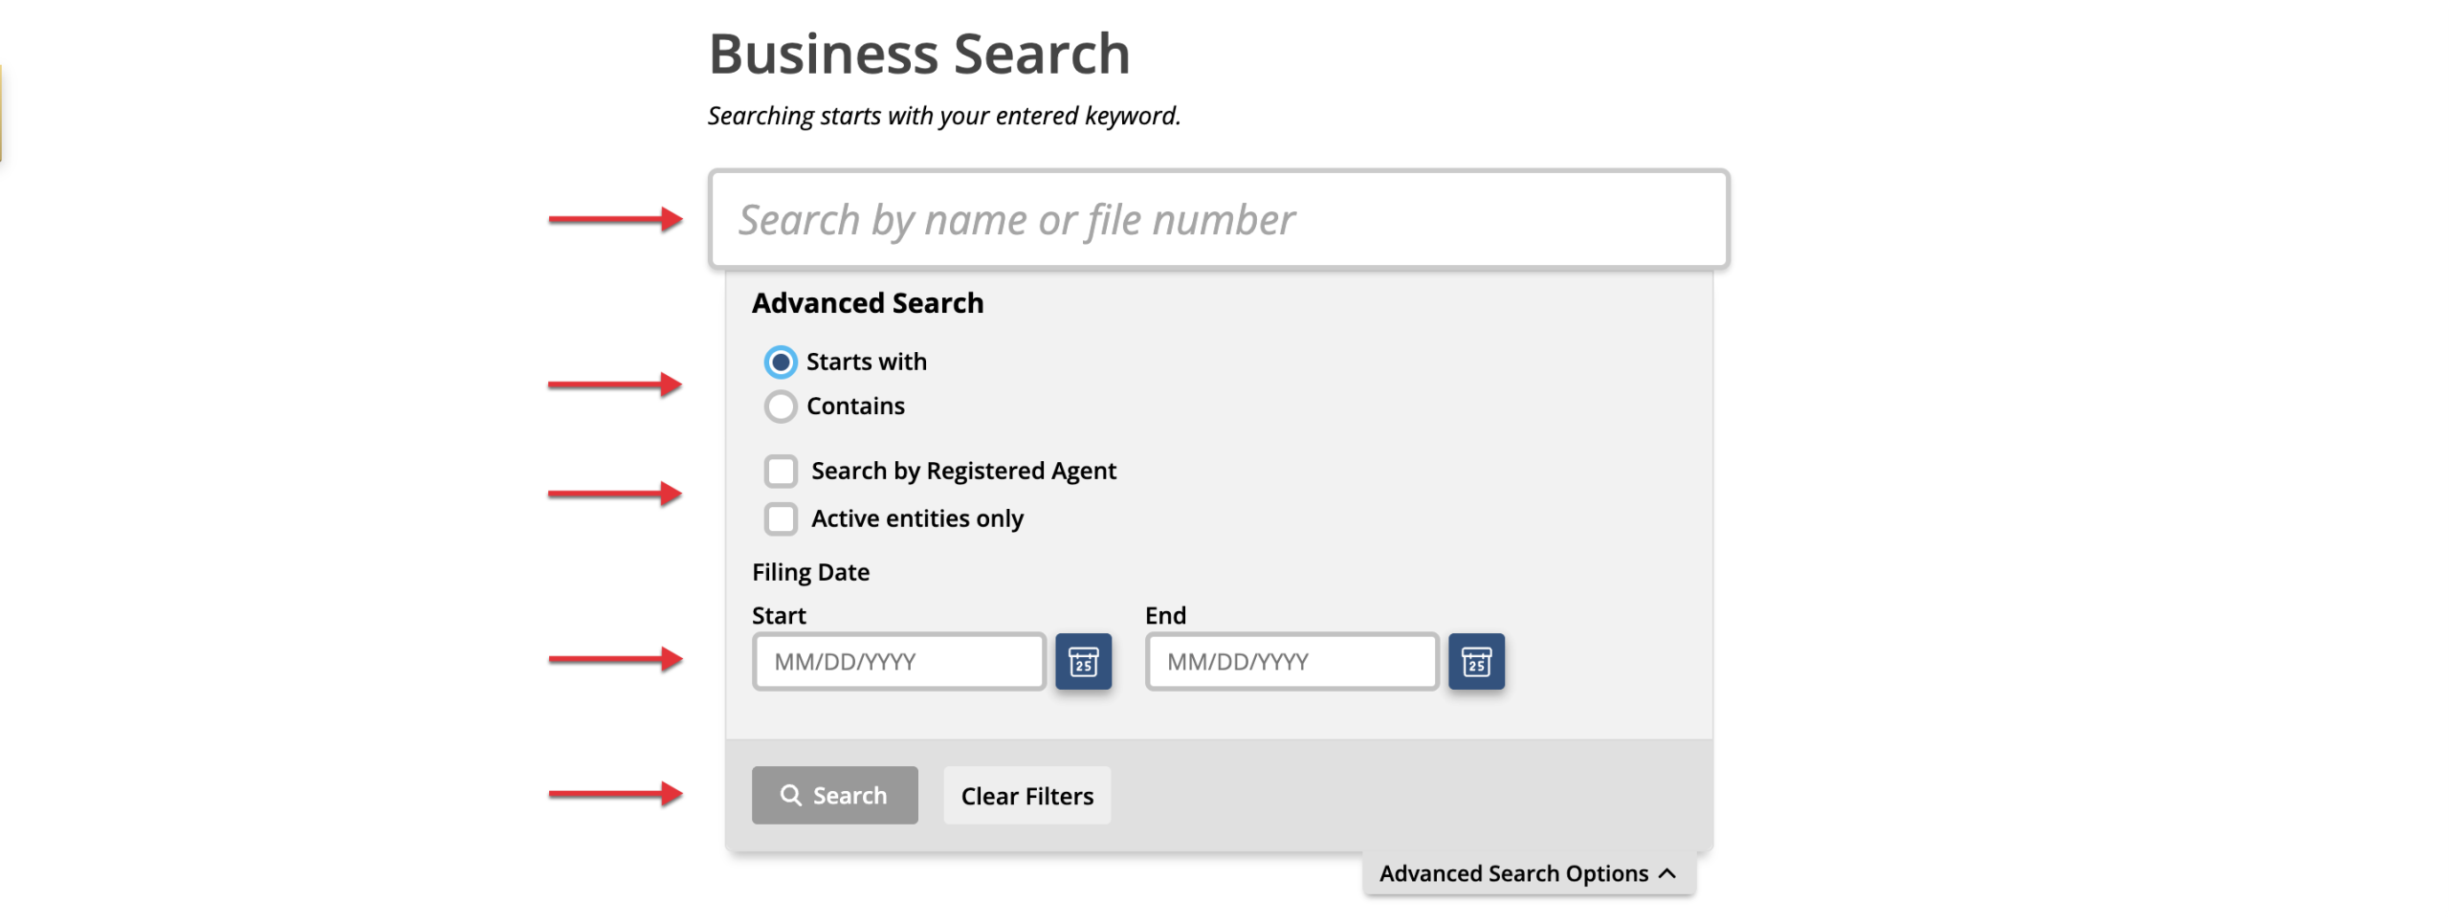The height and width of the screenshot is (924, 2449).
Task: Open the End date calendar picker
Action: (x=1475, y=661)
